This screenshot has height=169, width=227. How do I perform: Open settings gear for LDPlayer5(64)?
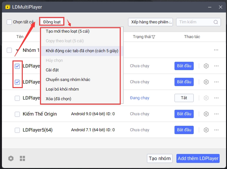(206, 130)
